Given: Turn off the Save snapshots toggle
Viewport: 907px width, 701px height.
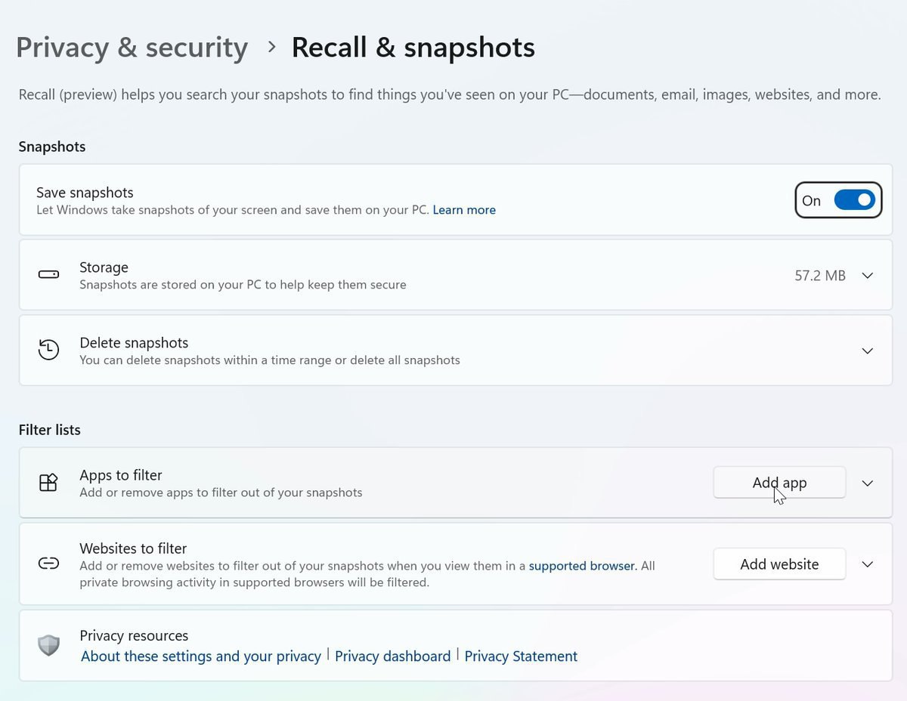Looking at the screenshot, I should pyautogui.click(x=854, y=200).
